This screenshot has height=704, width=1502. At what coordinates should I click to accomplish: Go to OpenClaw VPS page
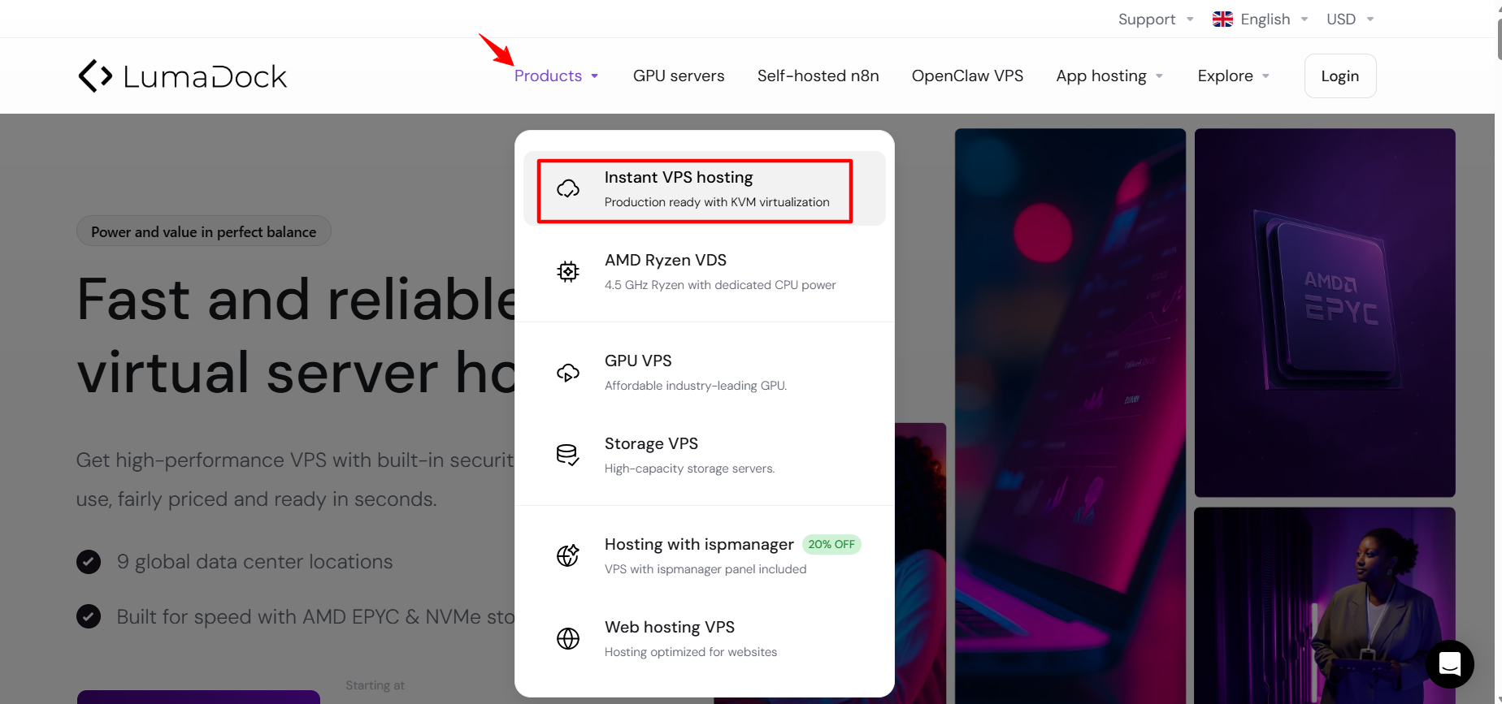[967, 76]
